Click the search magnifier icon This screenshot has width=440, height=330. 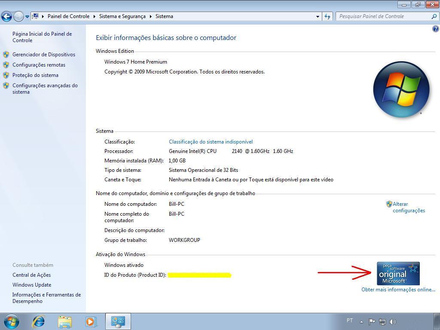[434, 17]
